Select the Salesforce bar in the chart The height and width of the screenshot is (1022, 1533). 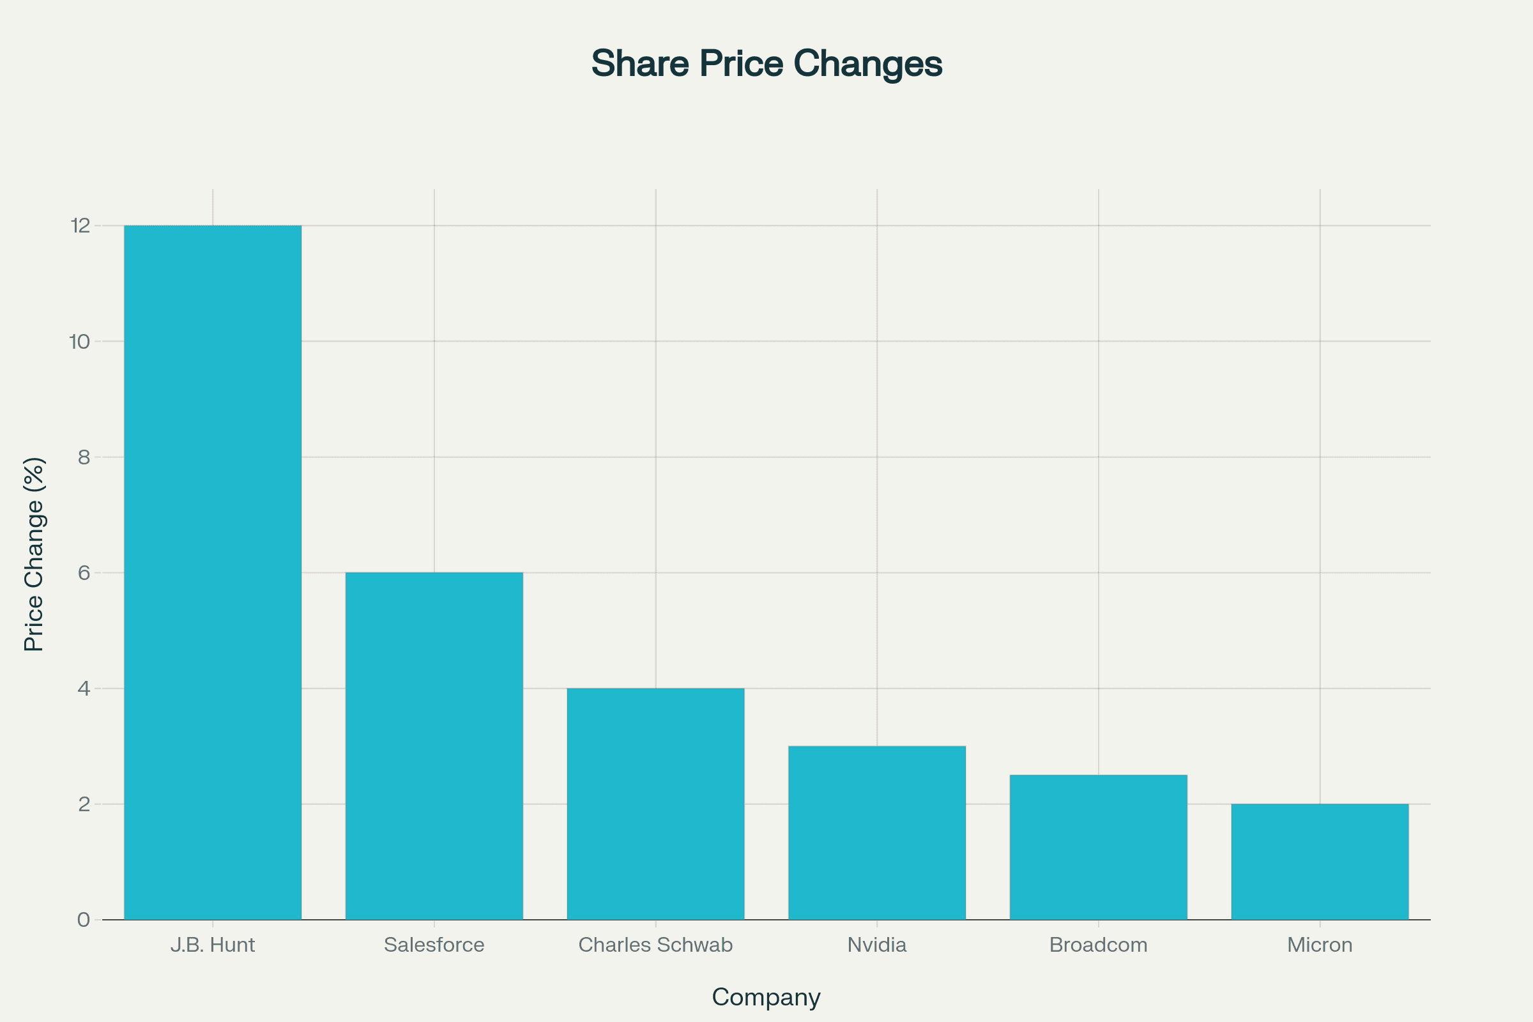pyautogui.click(x=434, y=745)
